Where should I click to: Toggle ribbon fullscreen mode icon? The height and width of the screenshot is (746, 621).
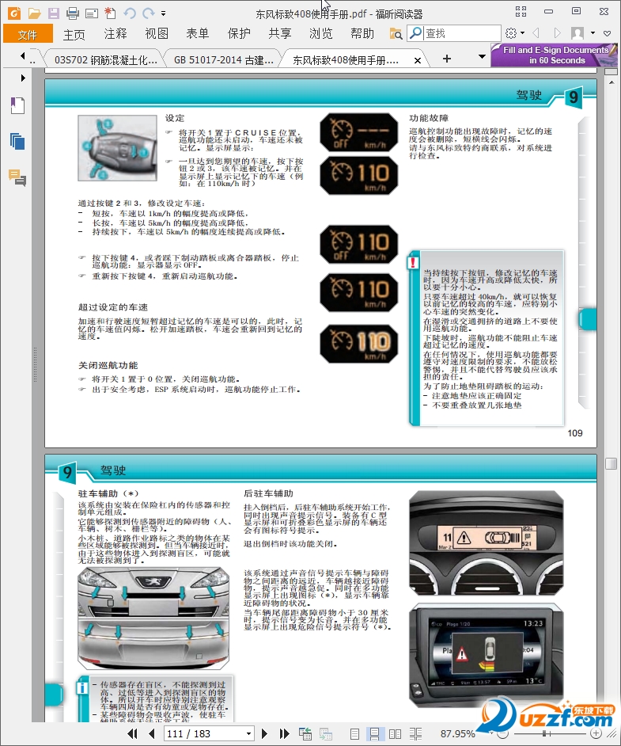pos(521,11)
